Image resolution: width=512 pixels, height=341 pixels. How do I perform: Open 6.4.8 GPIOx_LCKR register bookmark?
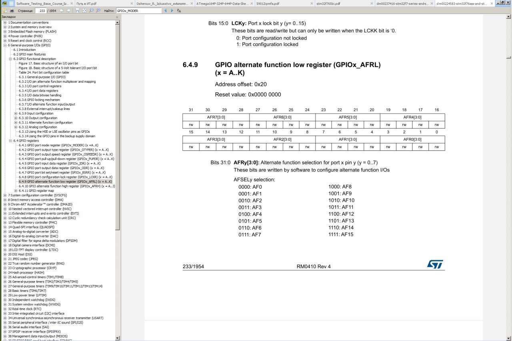pyautogui.click(x=65, y=177)
